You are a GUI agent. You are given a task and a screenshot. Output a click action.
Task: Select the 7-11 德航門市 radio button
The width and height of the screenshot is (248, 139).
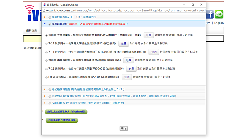coord(46,69)
